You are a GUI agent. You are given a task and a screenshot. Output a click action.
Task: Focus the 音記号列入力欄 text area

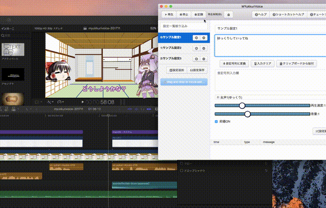pyautogui.click(x=270, y=80)
